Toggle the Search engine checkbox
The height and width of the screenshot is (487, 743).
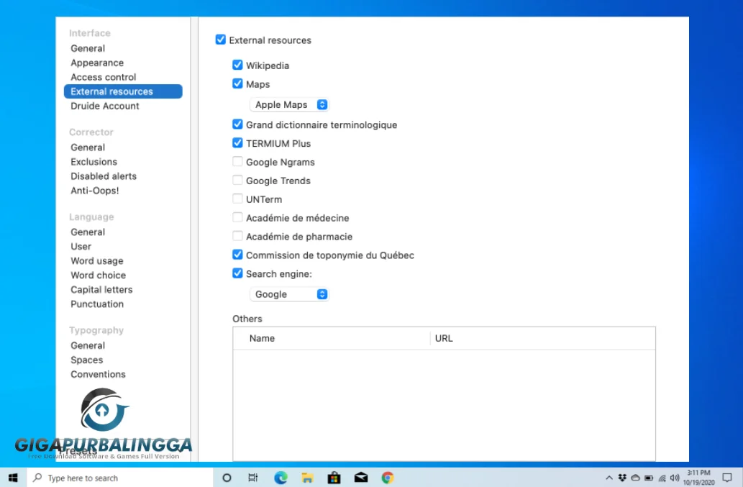point(237,273)
